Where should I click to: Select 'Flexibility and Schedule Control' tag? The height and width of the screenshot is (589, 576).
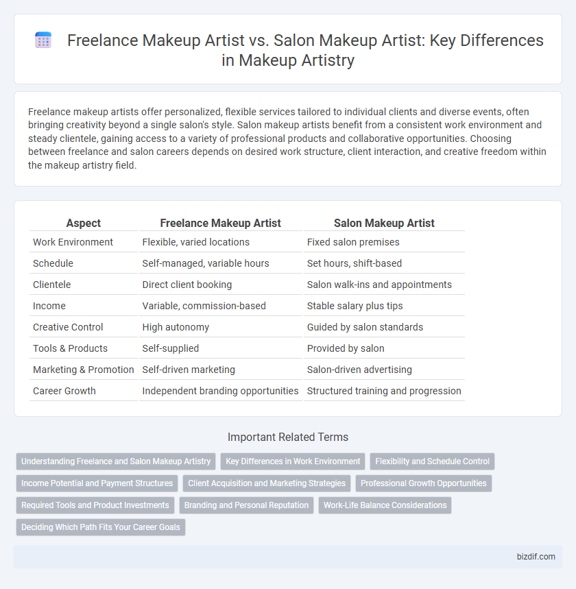coord(432,461)
